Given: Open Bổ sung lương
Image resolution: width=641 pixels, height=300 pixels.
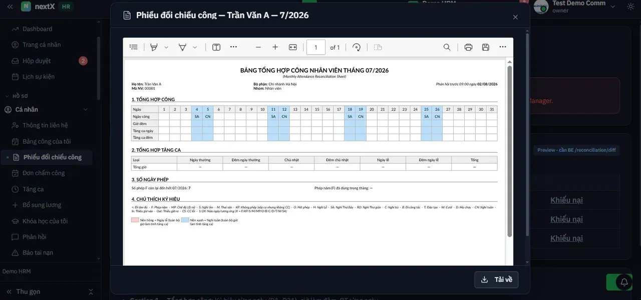Looking at the screenshot, I should (42, 205).
